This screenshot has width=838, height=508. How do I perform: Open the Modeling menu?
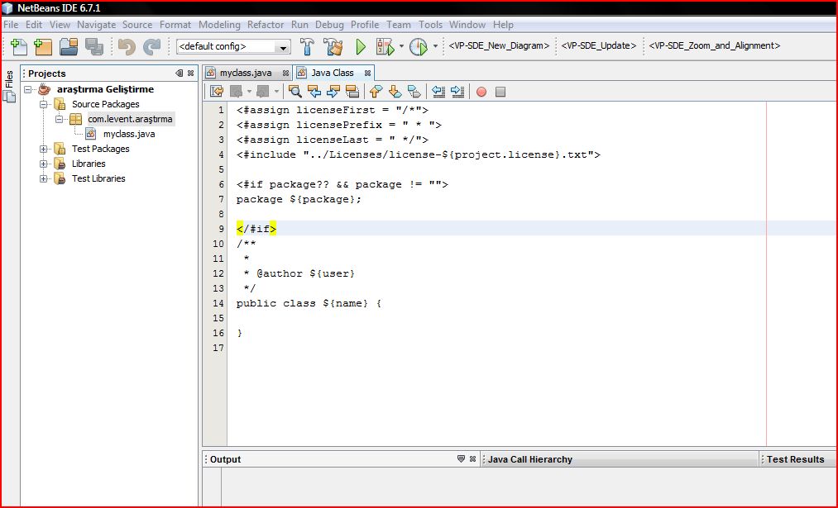coord(219,25)
